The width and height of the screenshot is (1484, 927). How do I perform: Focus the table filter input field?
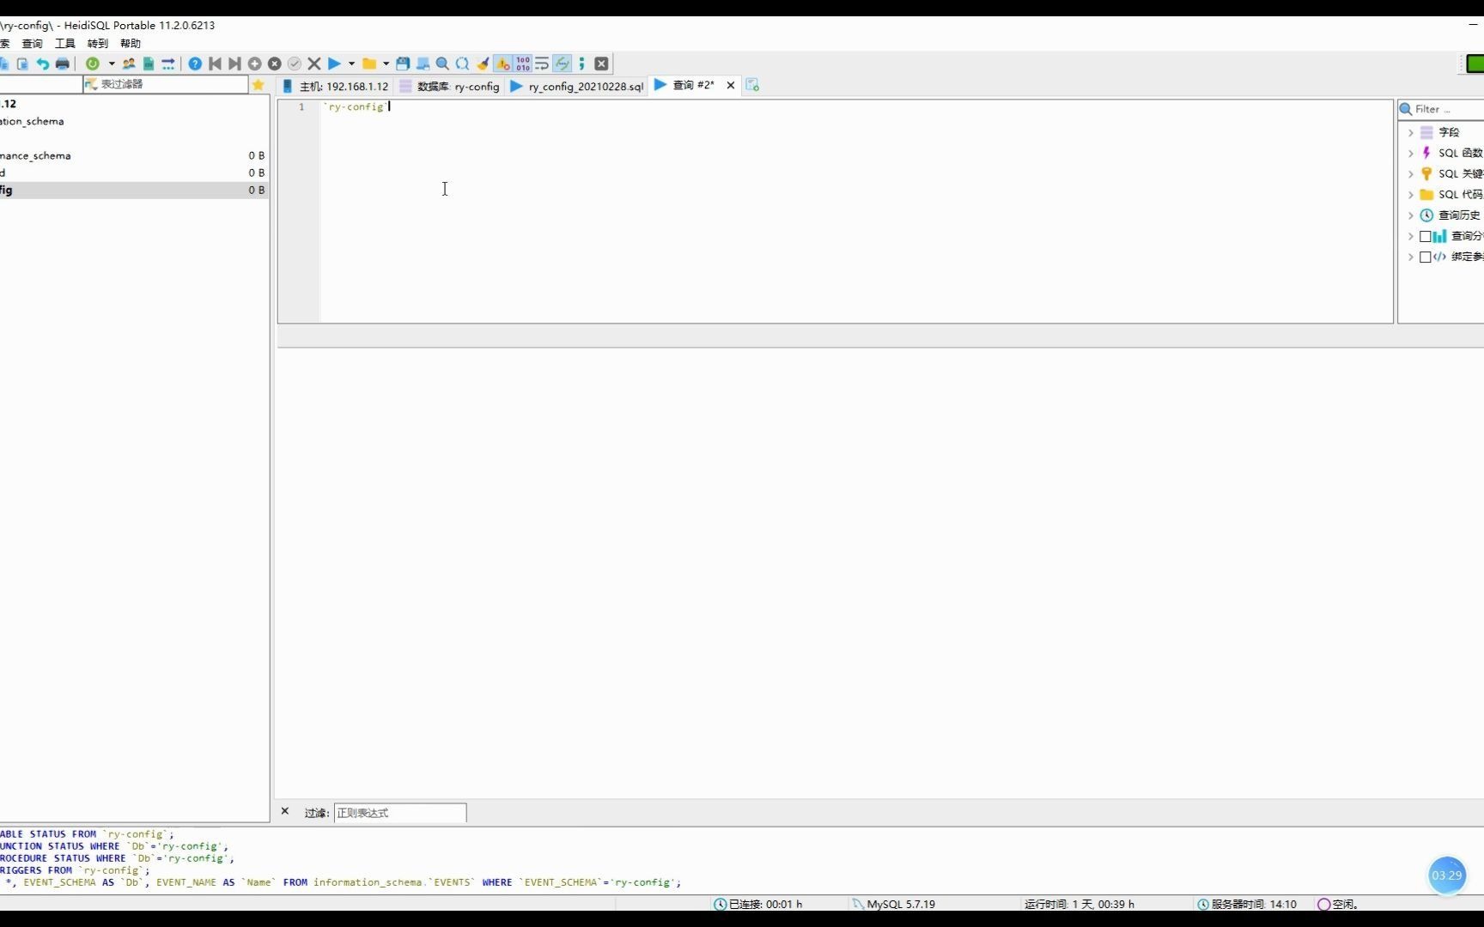(x=165, y=84)
